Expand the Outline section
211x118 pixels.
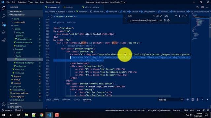tap(25, 104)
